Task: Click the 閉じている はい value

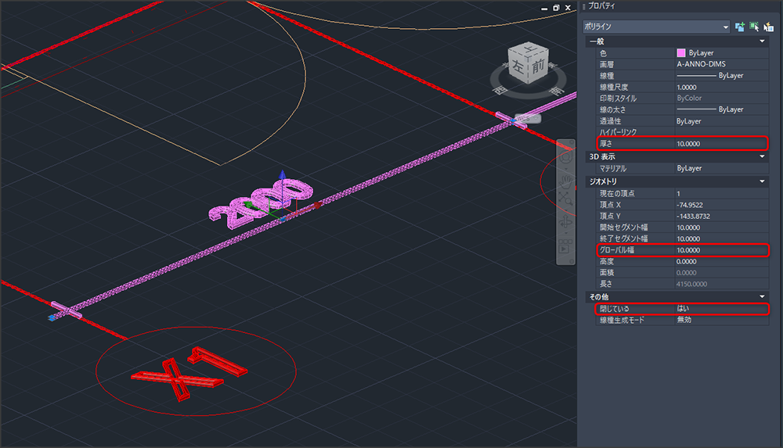Action: [721, 309]
